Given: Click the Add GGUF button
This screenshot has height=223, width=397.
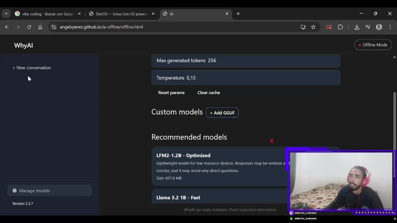Looking at the screenshot, I should point(222,113).
